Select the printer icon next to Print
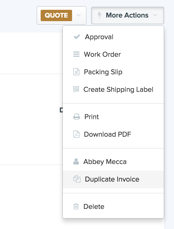The height and width of the screenshot is (229, 174). click(x=76, y=117)
